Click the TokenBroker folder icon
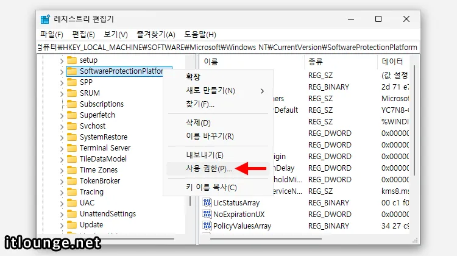Screen dimensions: 457x256 (x=72, y=181)
